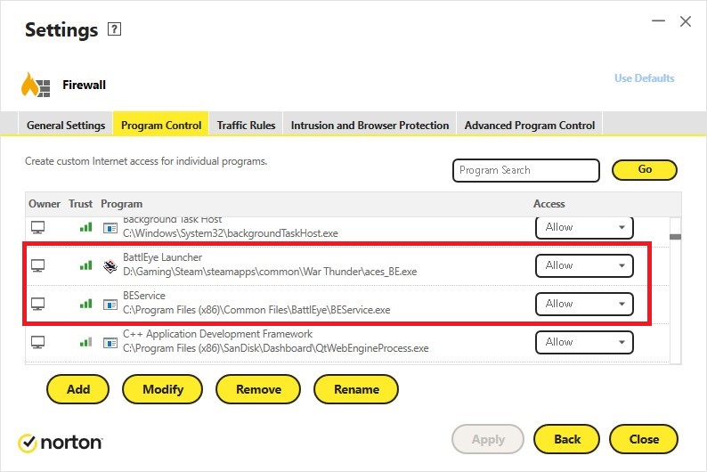Click the trust bars icon for BEService
The width and height of the screenshot is (707, 472).
tap(85, 304)
